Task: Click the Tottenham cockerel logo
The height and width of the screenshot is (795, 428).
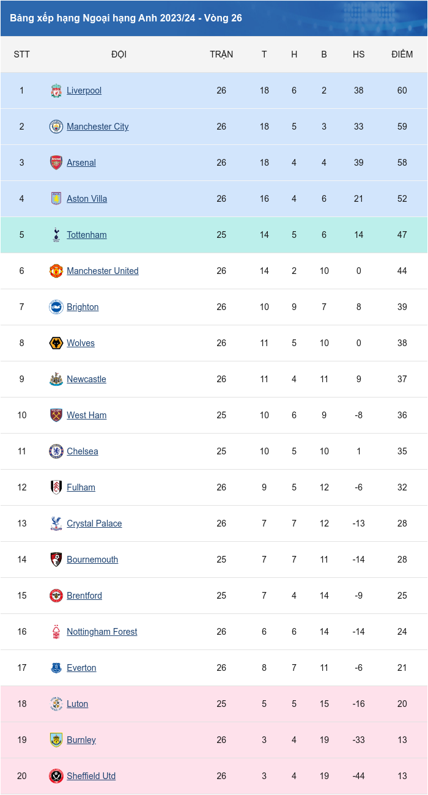Action: 56,235
